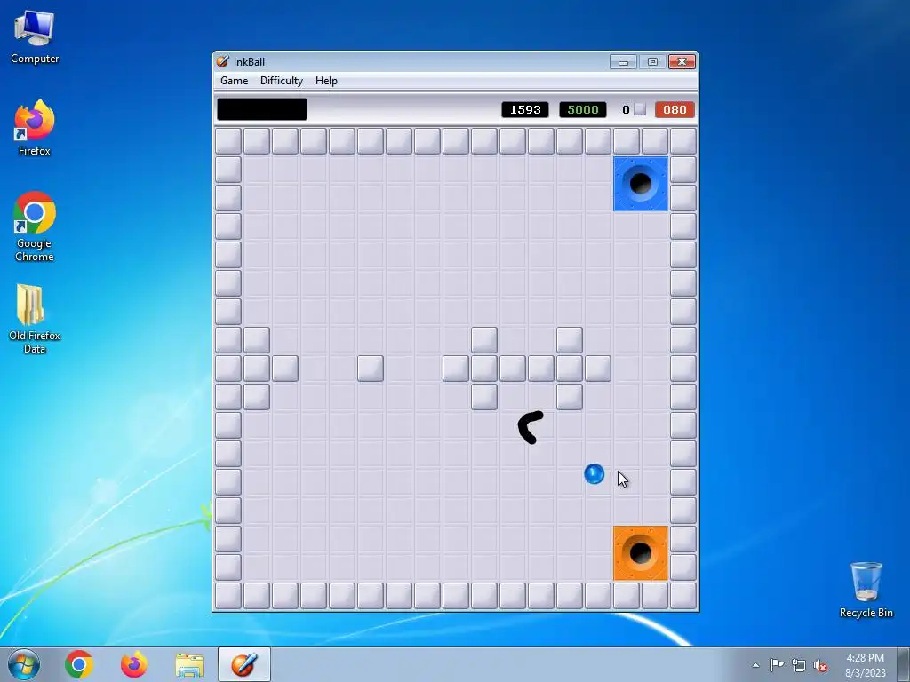Open File Explorer from the taskbar
910x682 pixels.
(189, 664)
